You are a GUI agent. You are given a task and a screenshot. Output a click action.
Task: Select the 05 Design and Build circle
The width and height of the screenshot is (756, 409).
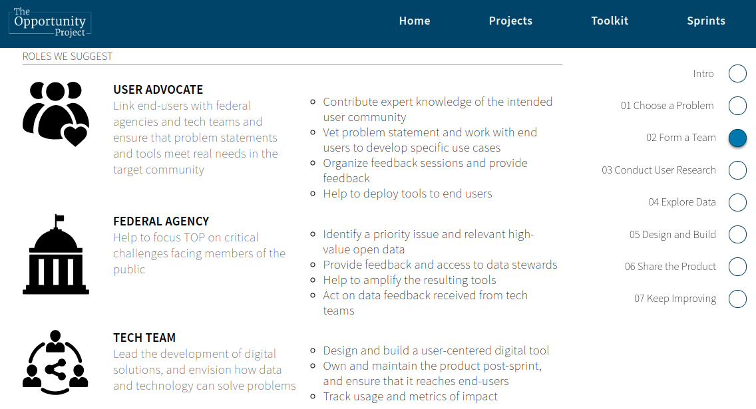[x=737, y=235]
